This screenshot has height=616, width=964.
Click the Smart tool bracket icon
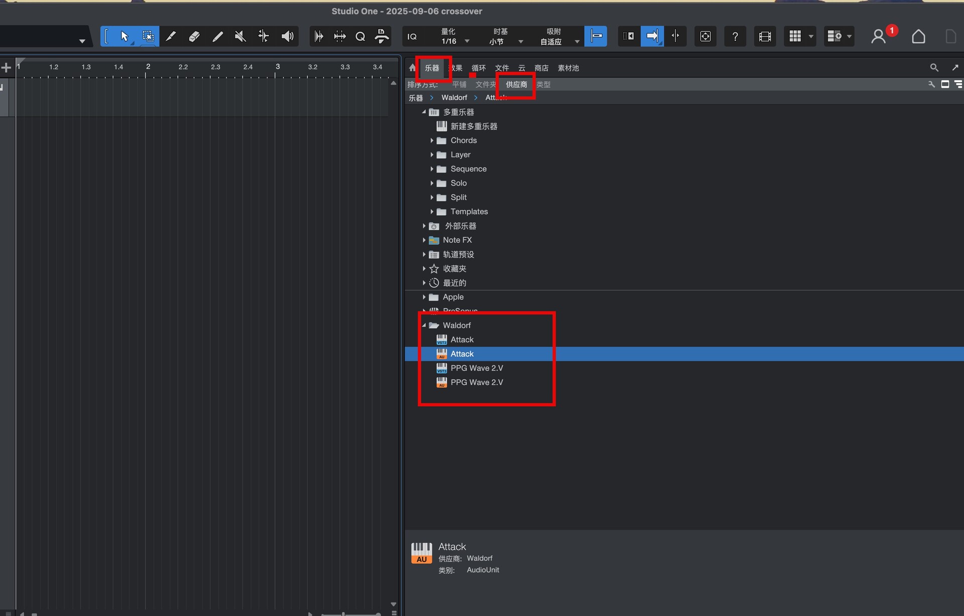coord(106,36)
